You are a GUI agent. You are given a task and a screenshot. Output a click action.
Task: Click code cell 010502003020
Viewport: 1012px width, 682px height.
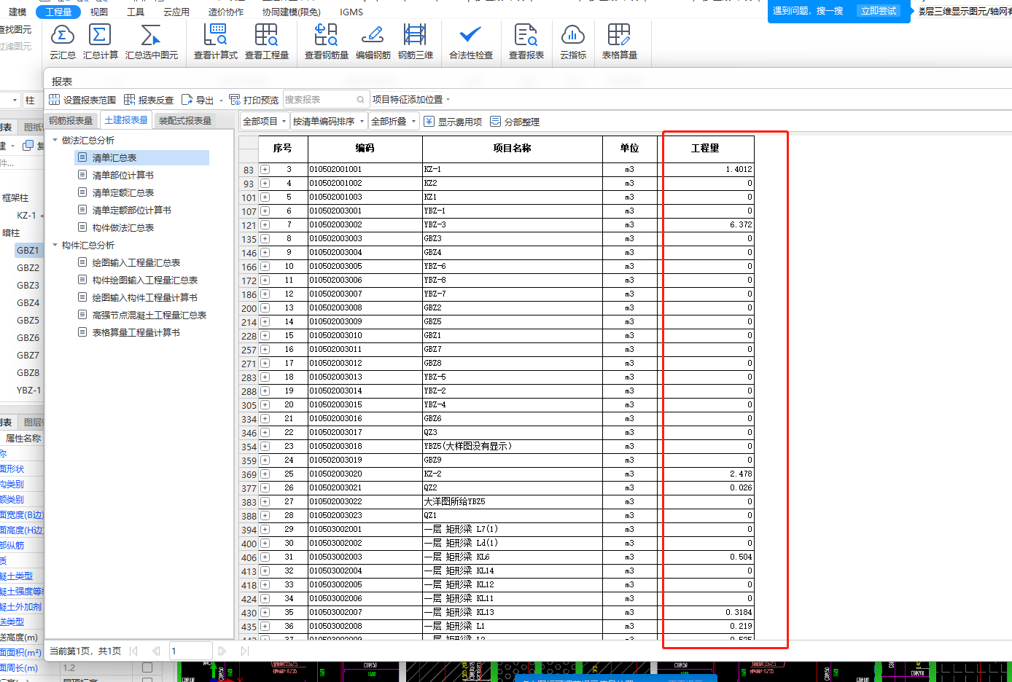(365, 474)
